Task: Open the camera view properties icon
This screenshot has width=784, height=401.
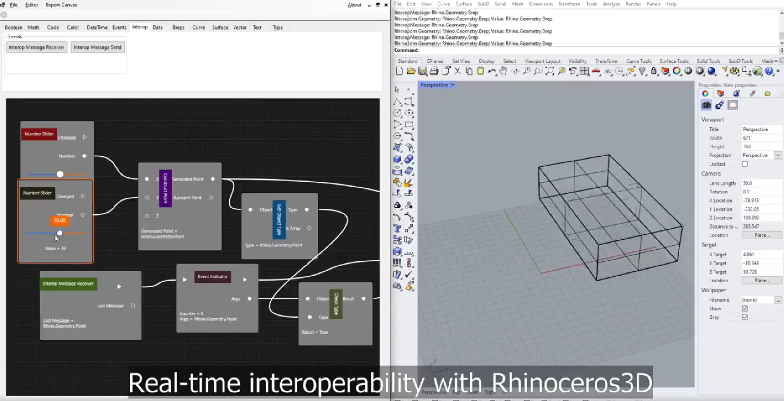Action: [707, 105]
